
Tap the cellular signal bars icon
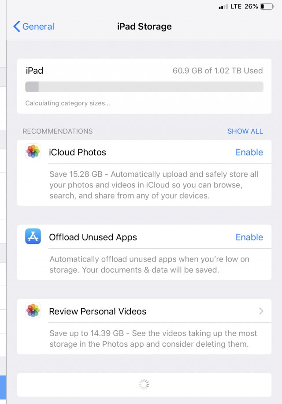point(223,7)
